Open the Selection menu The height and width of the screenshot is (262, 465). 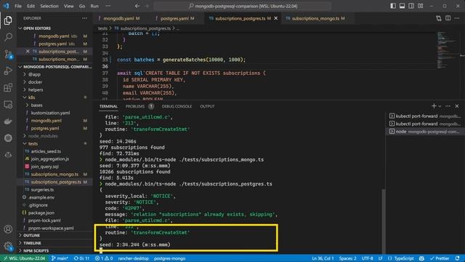coord(49,6)
